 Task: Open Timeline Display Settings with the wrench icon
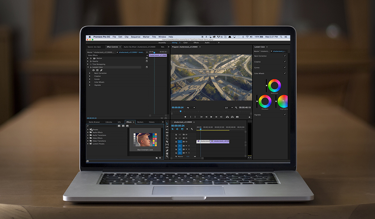tap(192, 129)
